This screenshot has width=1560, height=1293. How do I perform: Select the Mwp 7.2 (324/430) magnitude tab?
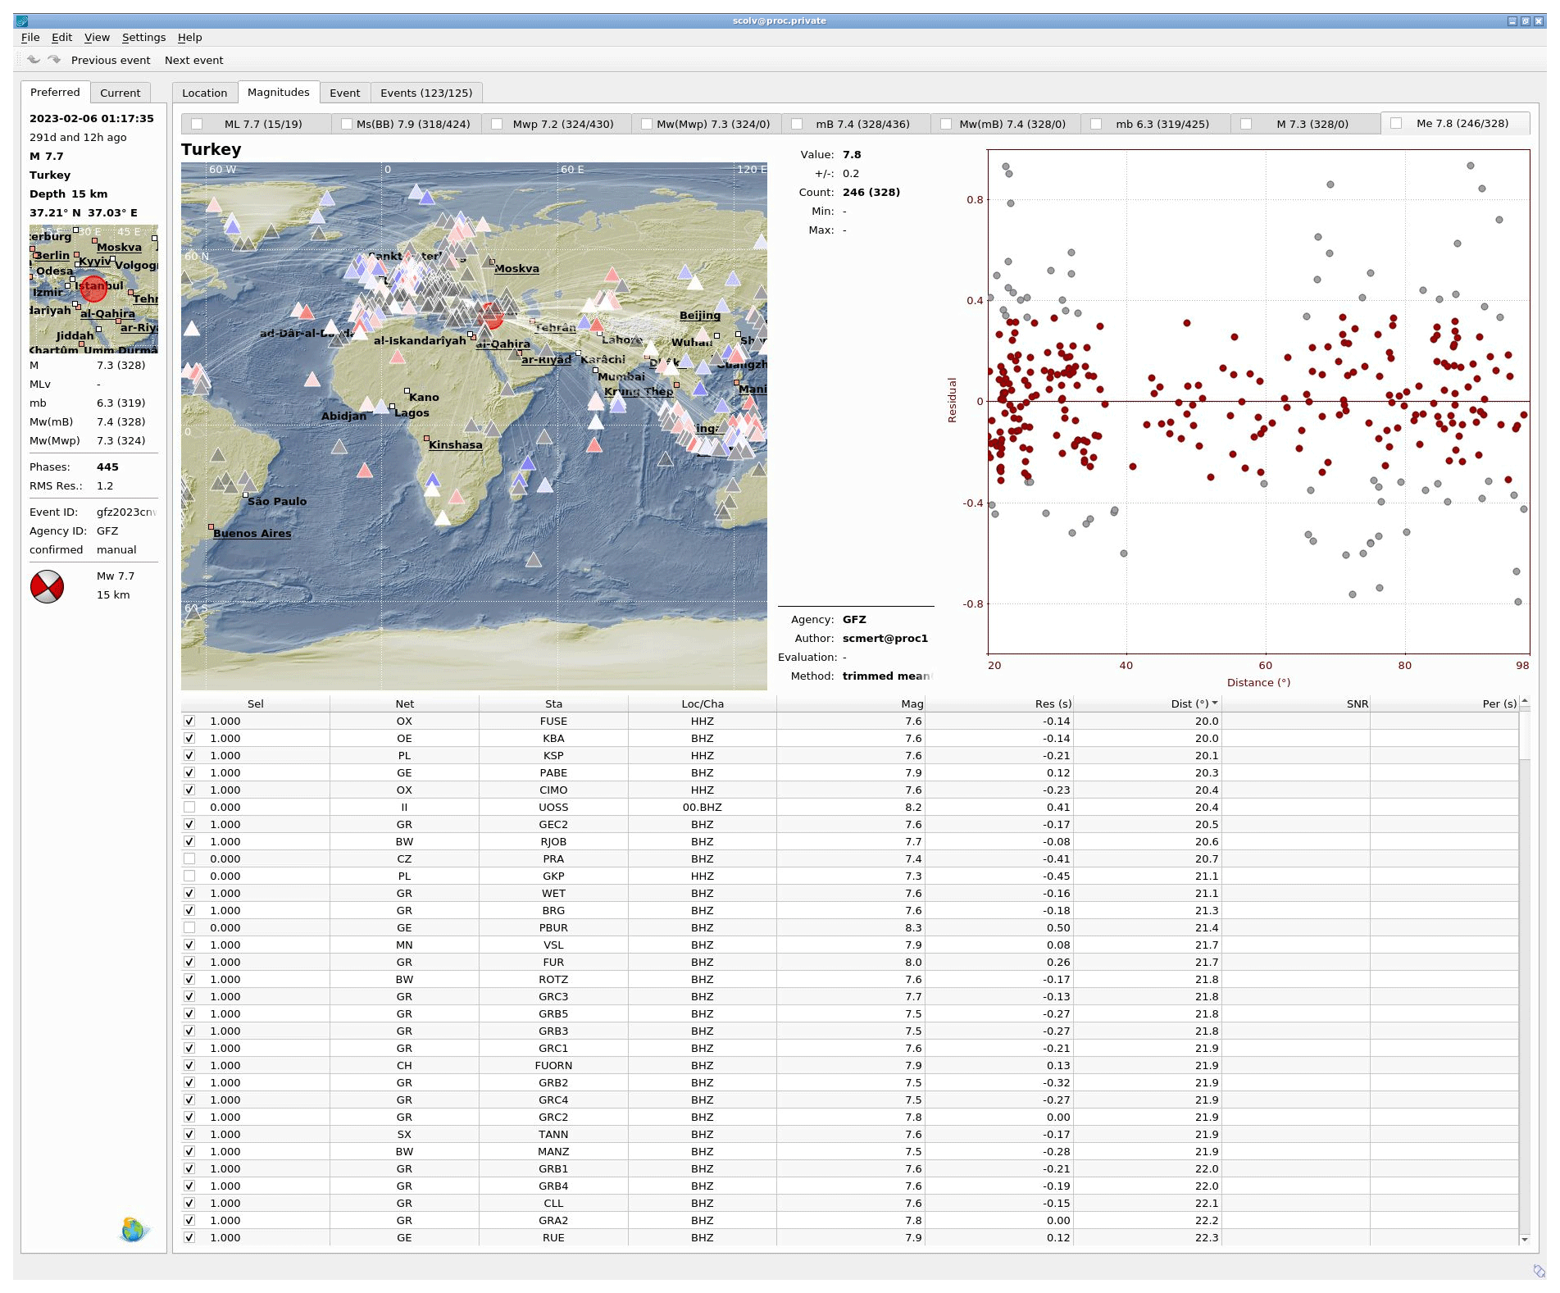(x=562, y=124)
